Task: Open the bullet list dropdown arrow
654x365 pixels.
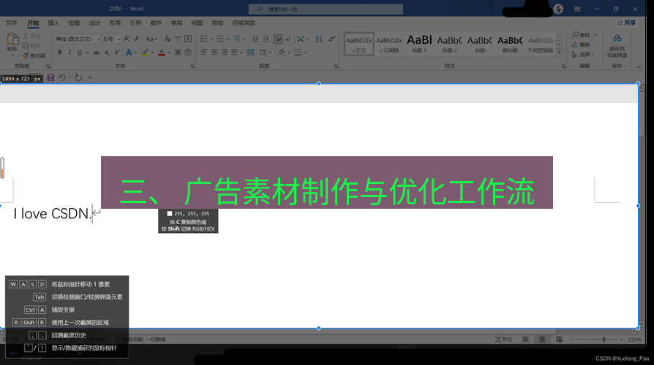Action: (x=211, y=39)
